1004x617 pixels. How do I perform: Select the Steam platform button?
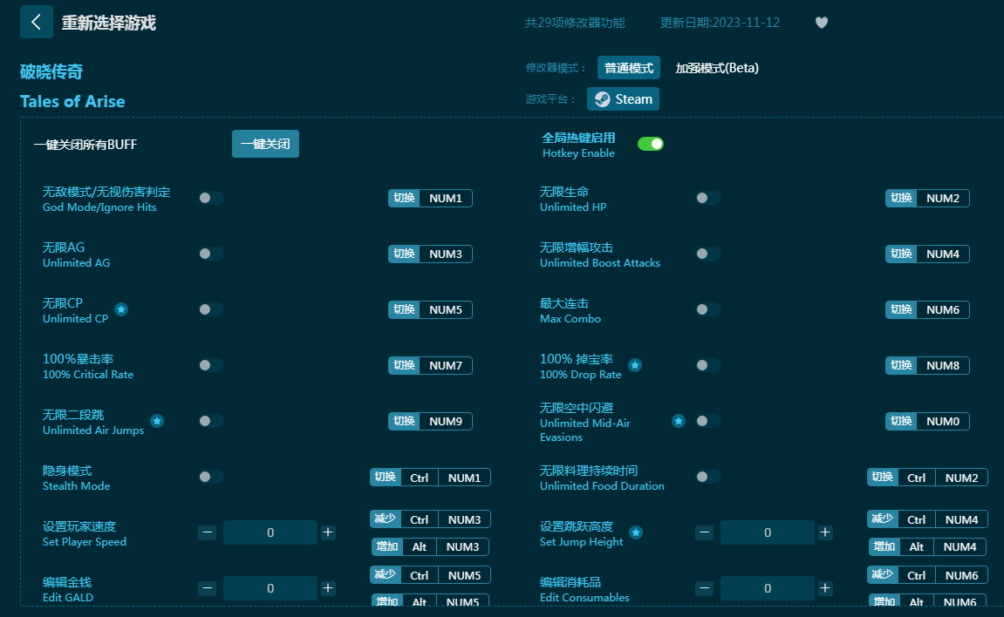(623, 99)
